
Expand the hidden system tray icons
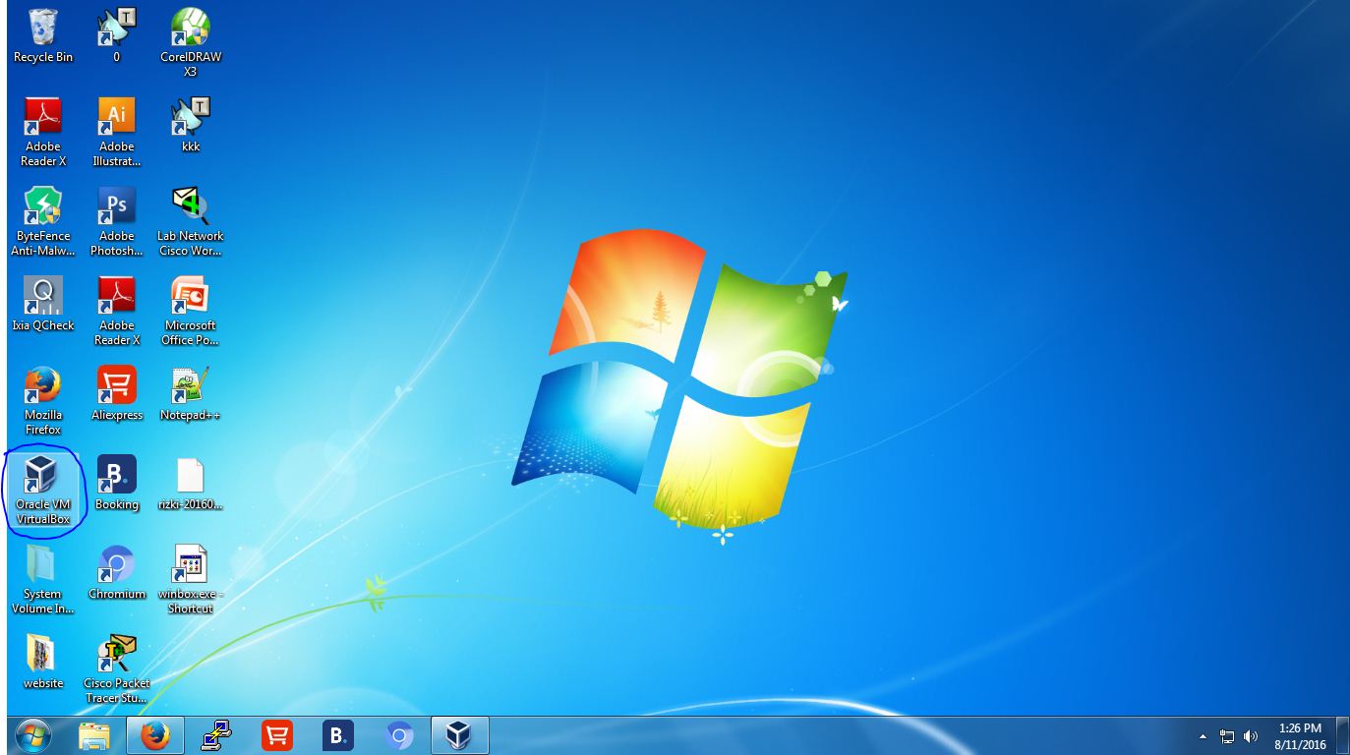(x=1202, y=734)
